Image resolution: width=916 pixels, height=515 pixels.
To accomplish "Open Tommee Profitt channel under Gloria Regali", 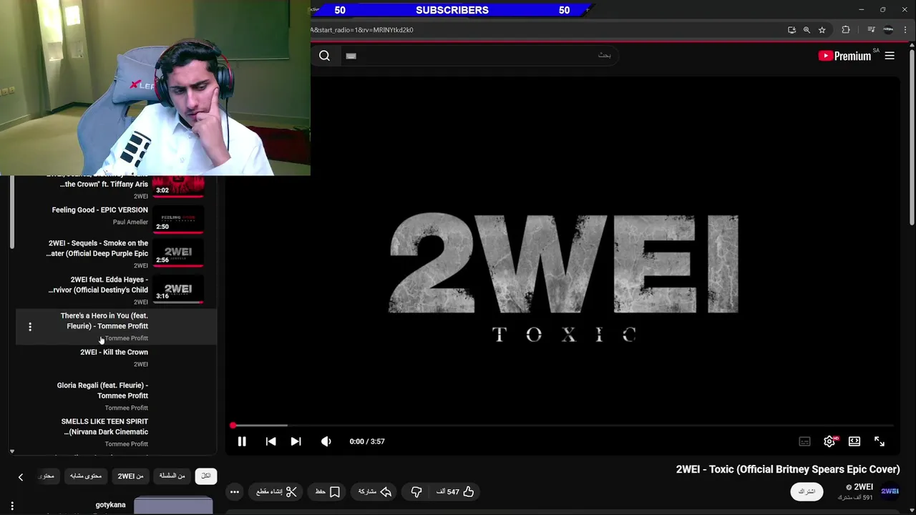I will tap(127, 408).
